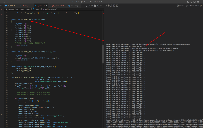
Task: Click the new terminal plus icon
Action: [x=196, y=6]
